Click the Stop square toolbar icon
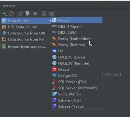This screenshot has width=130, height=117. tap(35, 13)
